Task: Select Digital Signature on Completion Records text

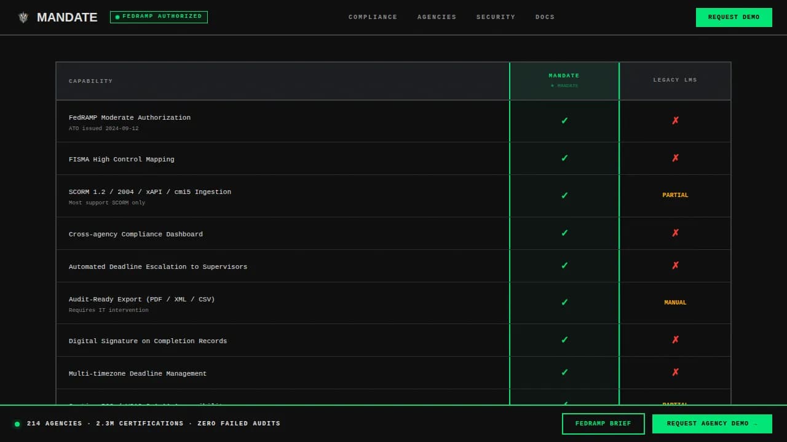Action: [x=148, y=341]
